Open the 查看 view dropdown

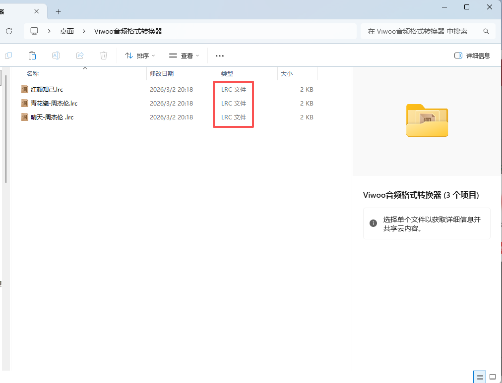184,55
